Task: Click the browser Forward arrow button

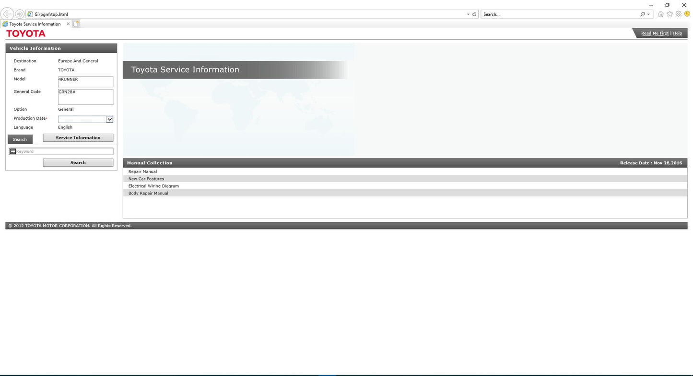Action: click(20, 14)
